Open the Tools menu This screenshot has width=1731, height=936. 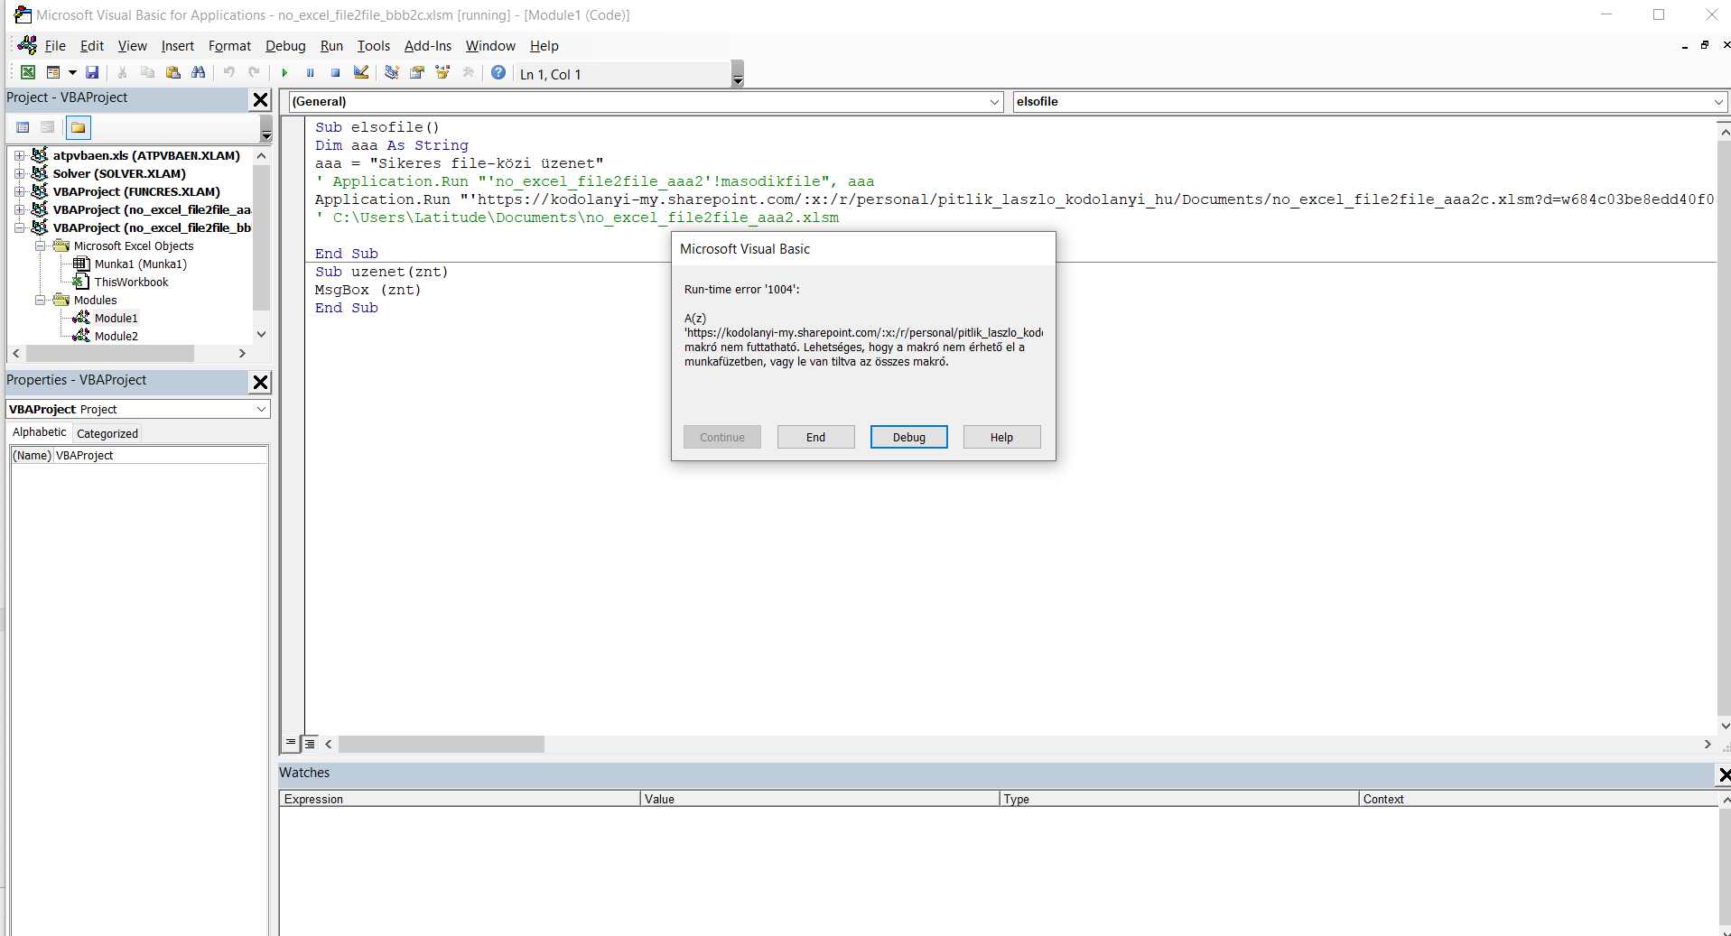click(x=374, y=46)
